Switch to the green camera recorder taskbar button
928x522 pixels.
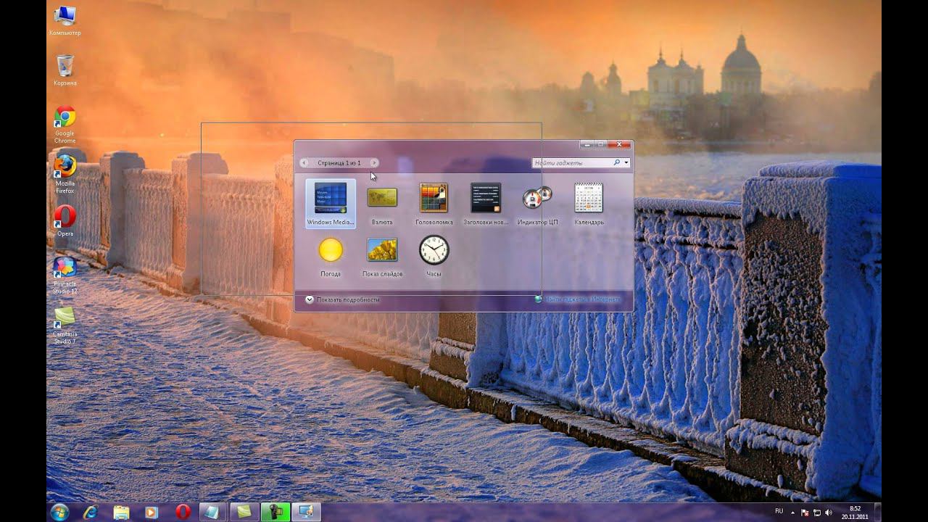pyautogui.click(x=275, y=512)
